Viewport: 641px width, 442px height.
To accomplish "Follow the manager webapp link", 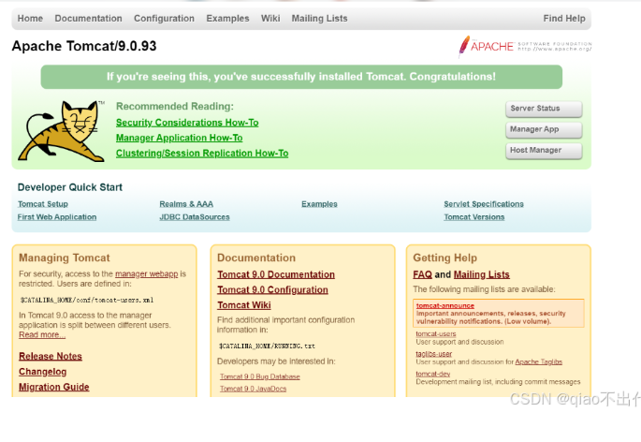I will (x=147, y=273).
